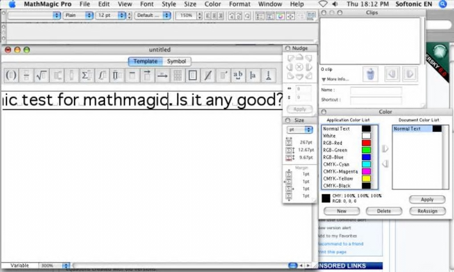Insert a fraction template
The height and width of the screenshot is (272, 454).
coord(26,76)
